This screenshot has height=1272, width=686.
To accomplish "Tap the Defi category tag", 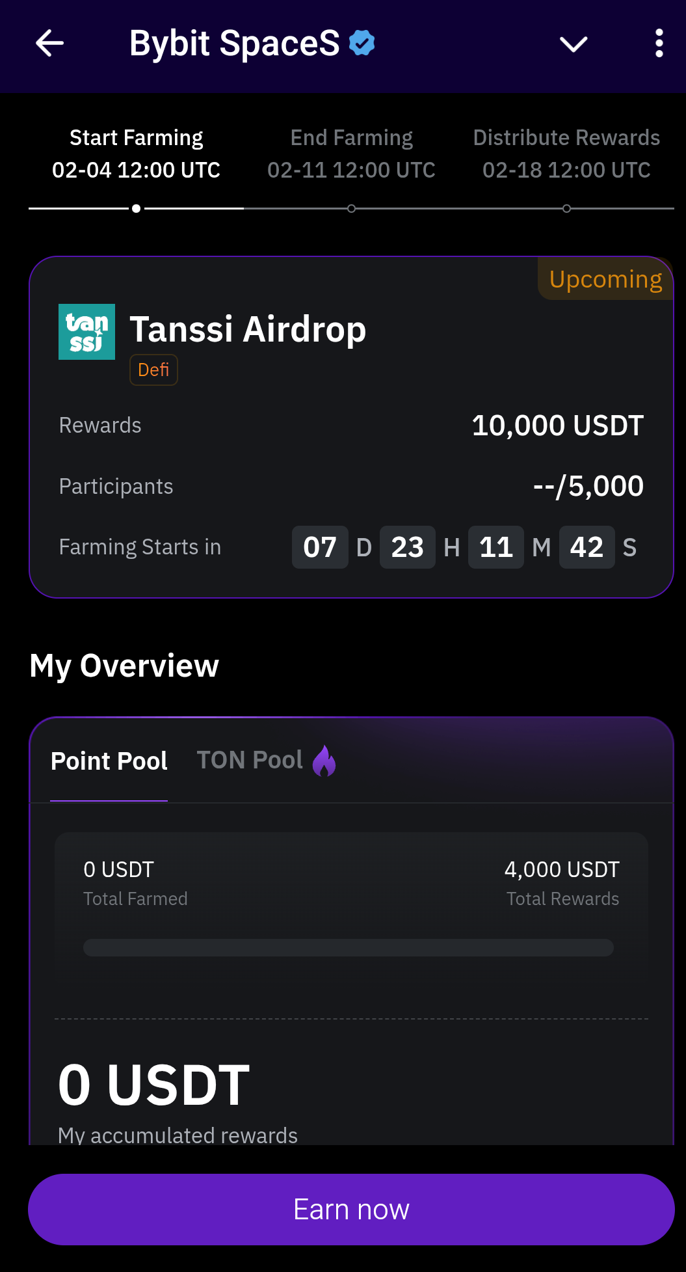I will coord(153,370).
